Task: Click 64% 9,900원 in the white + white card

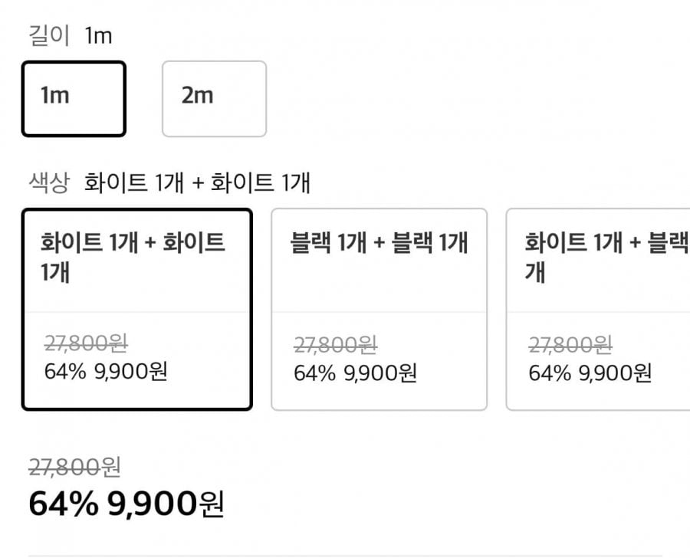Action: 107,372
